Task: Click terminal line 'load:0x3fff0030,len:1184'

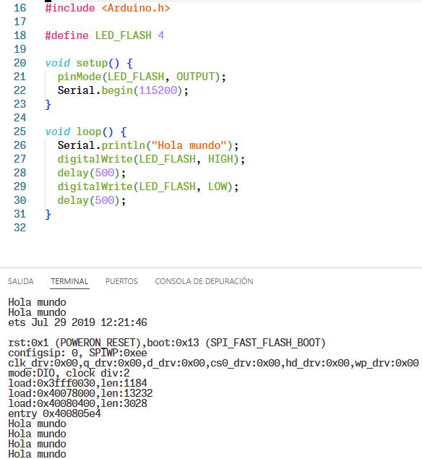Action: (x=77, y=383)
